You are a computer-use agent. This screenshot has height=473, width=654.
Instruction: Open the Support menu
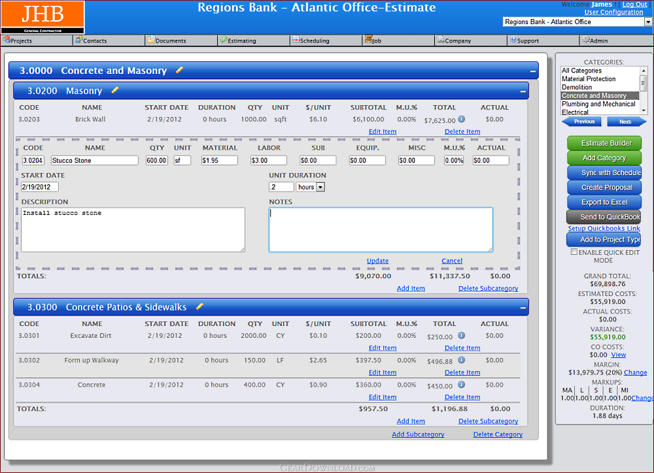click(543, 41)
